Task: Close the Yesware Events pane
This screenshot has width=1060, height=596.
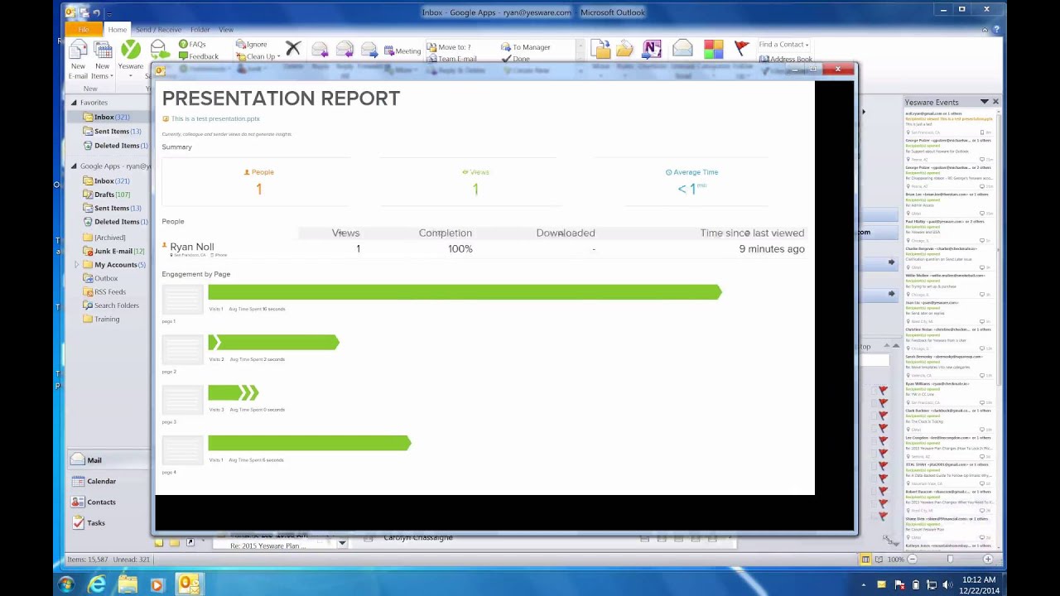Action: pyautogui.click(x=995, y=102)
